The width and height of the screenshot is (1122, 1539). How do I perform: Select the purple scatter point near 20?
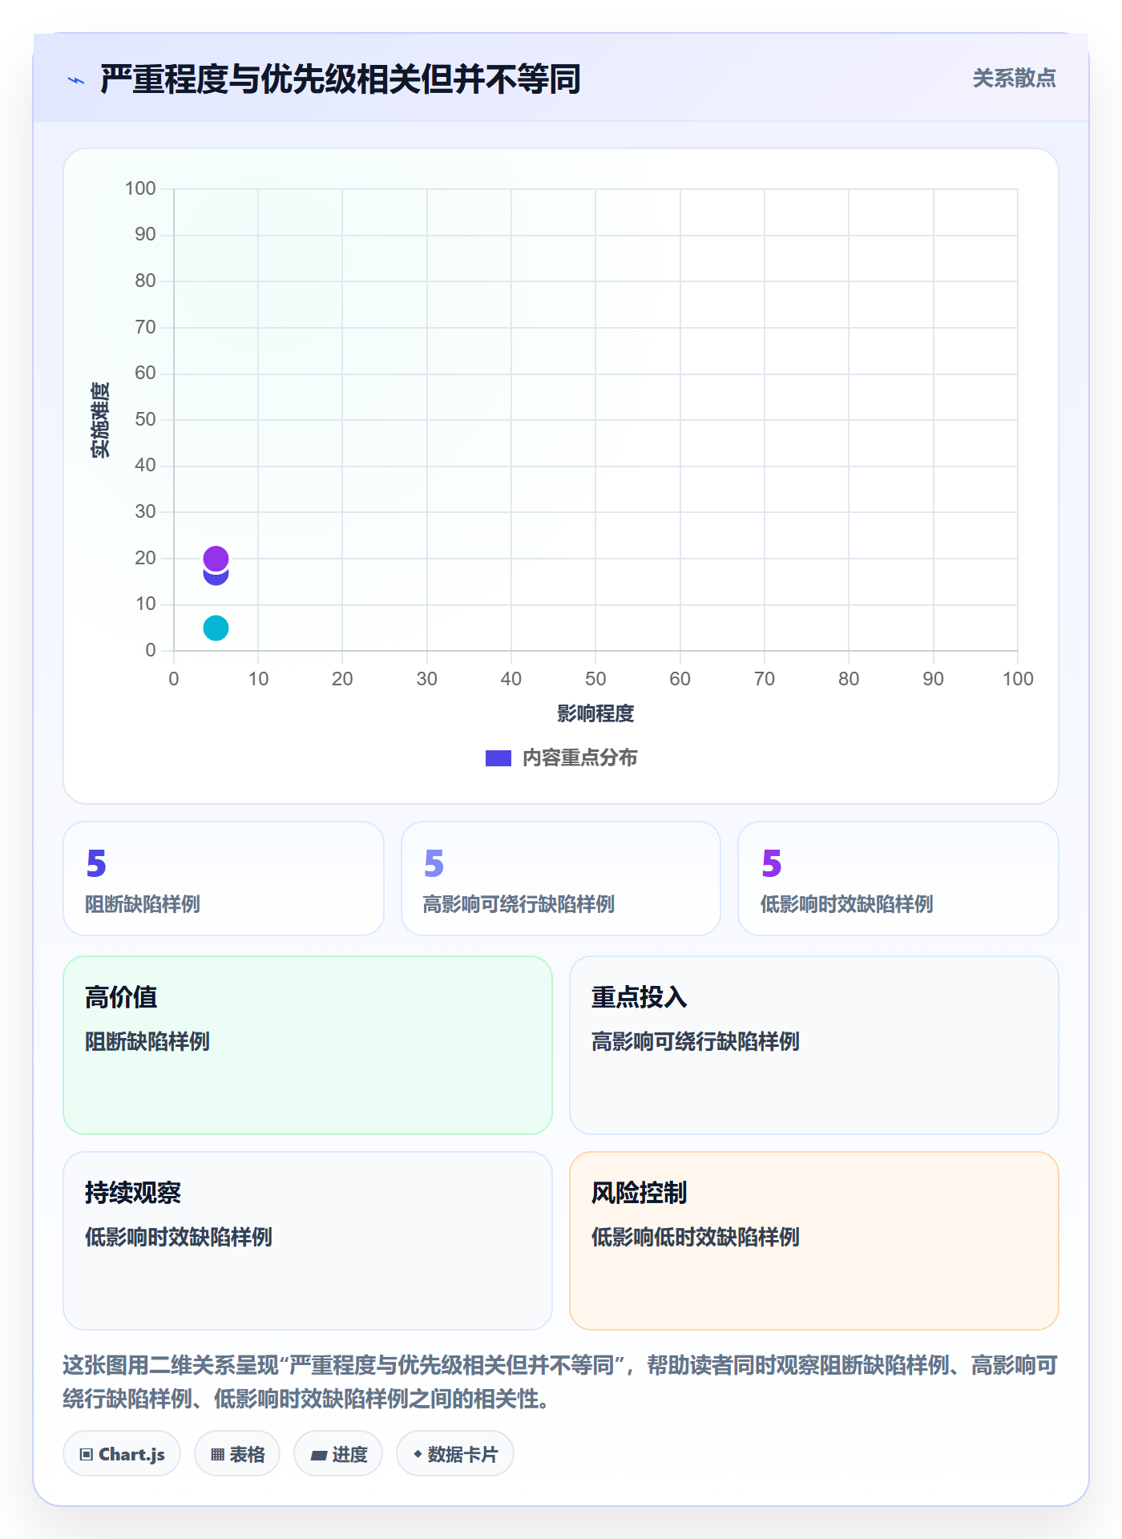coord(216,558)
